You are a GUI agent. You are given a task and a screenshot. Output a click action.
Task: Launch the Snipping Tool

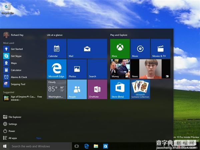pyautogui.click(x=23, y=84)
